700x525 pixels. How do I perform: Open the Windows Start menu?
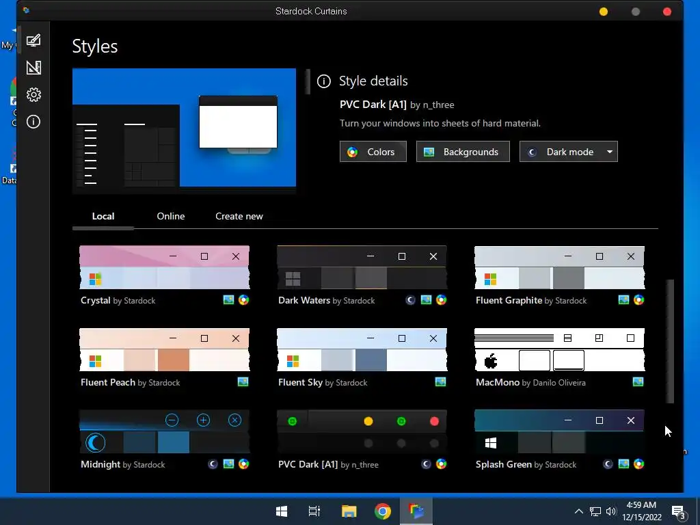282,511
